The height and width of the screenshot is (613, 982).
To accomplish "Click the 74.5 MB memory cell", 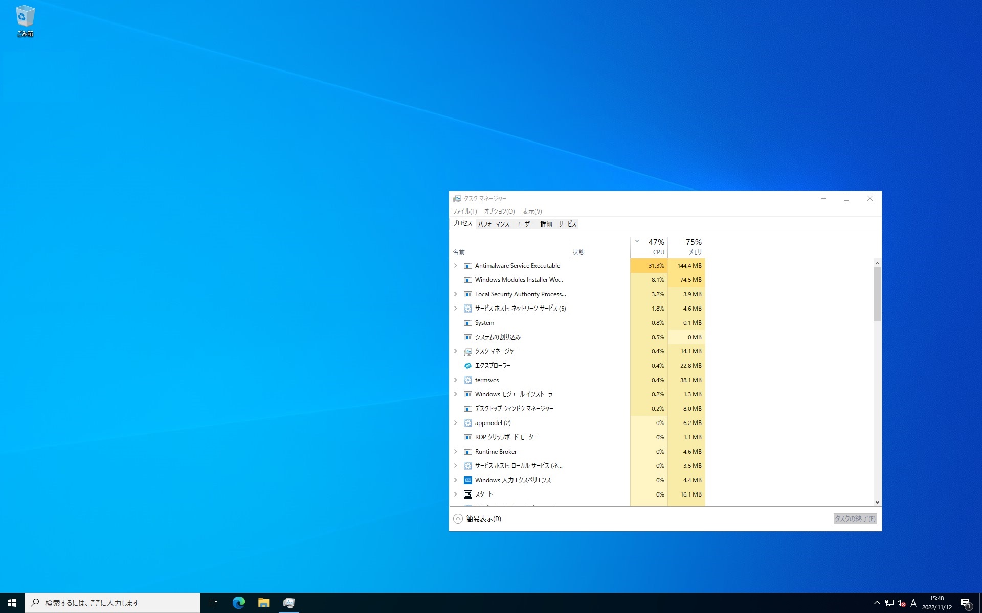I will (x=686, y=280).
